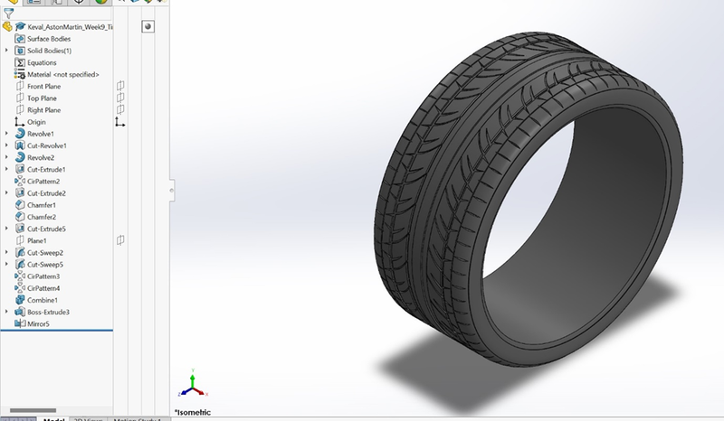The image size is (724, 421).
Task: Toggle Right Plane visibility in display pane
Action: point(120,109)
